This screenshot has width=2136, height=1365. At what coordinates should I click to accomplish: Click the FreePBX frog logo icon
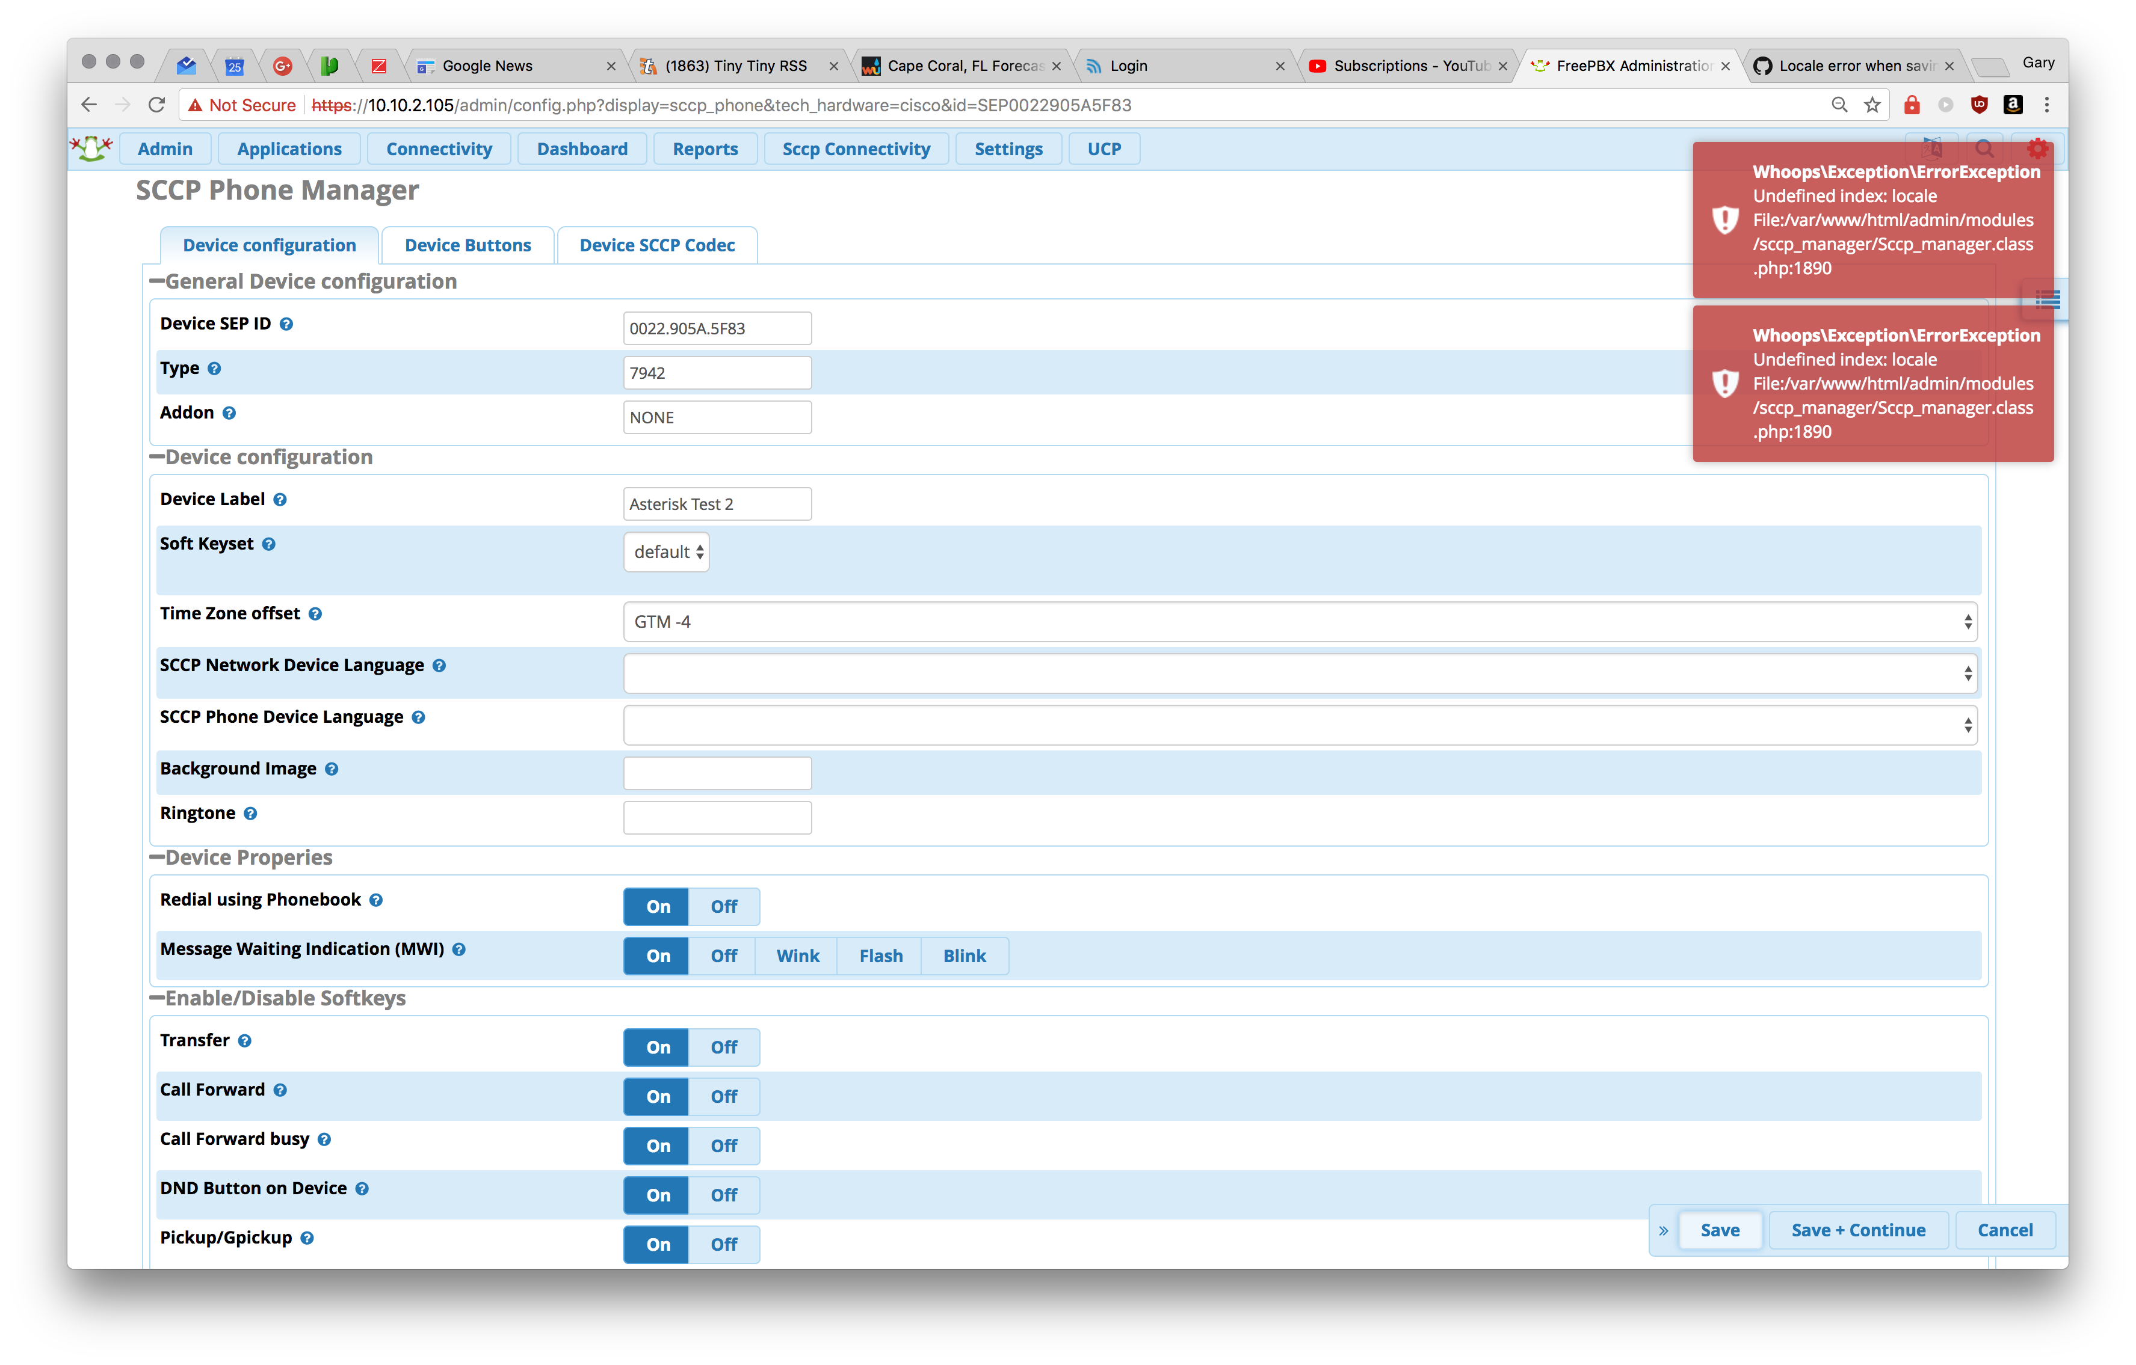(91, 148)
